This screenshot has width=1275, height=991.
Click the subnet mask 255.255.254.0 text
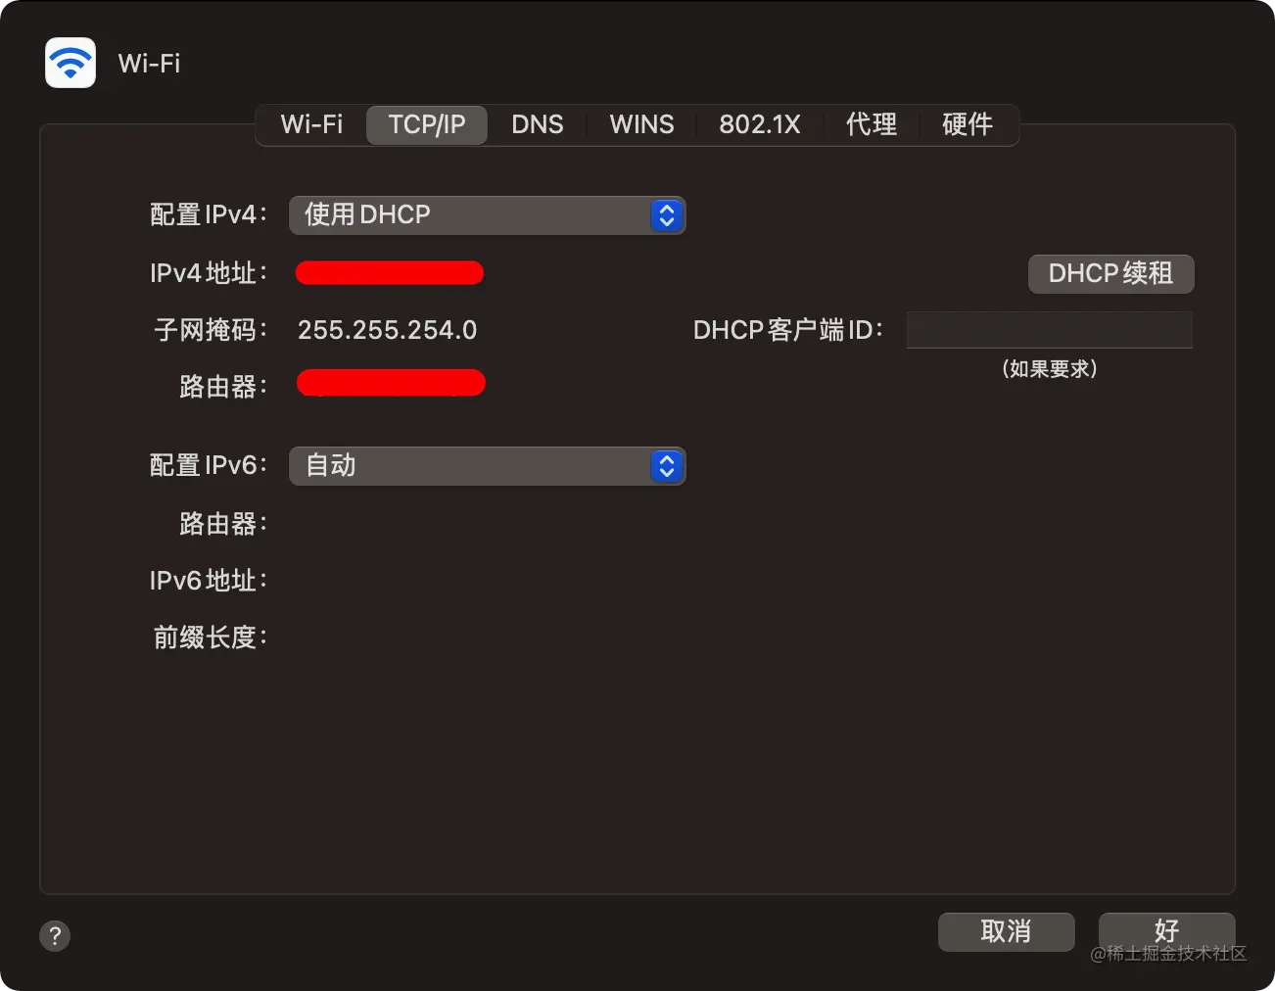pyautogui.click(x=388, y=330)
